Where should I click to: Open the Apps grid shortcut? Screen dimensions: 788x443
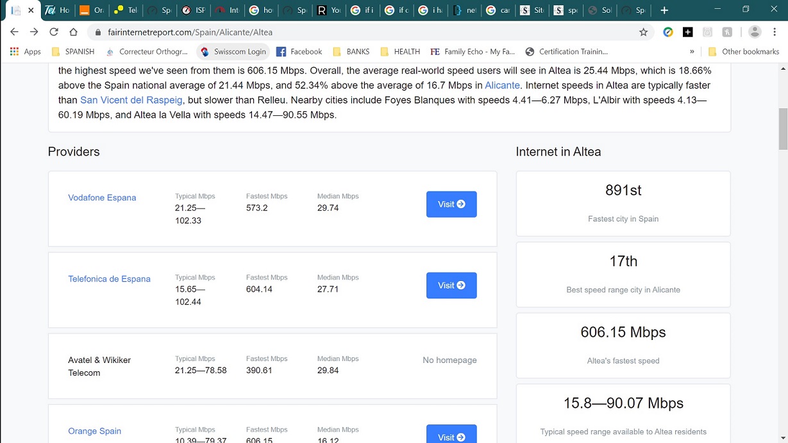(x=25, y=51)
